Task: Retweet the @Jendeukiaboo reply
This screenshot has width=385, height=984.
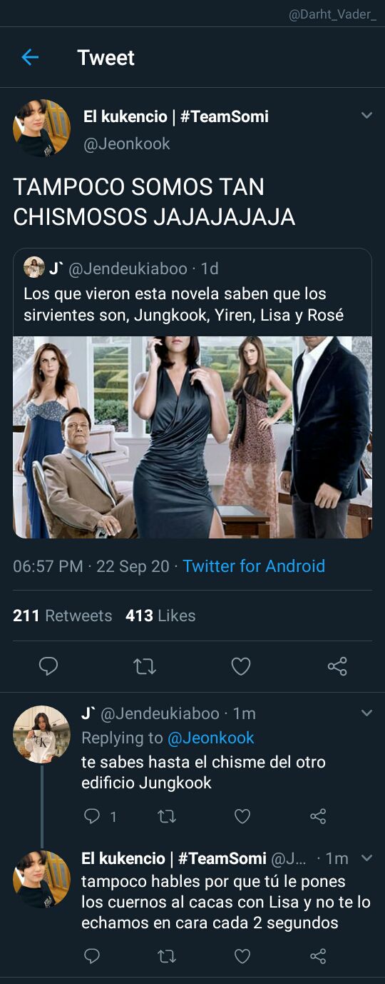Action: (x=167, y=816)
